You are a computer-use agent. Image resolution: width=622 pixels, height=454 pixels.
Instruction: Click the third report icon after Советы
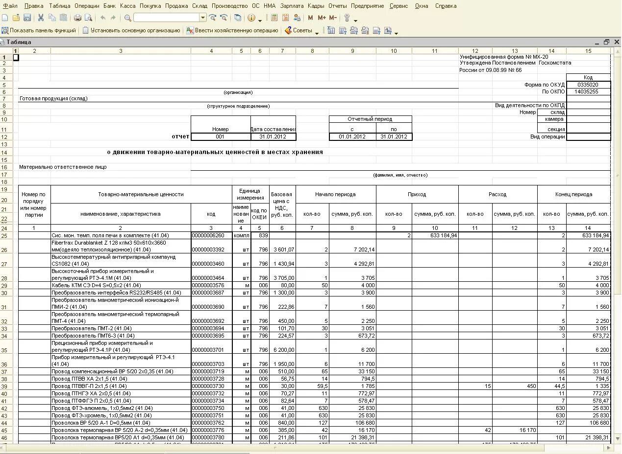pos(353,30)
